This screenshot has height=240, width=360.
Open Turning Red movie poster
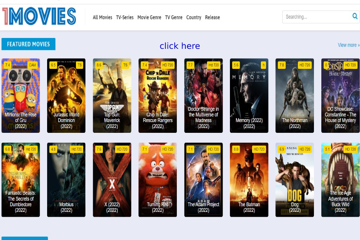pyautogui.click(x=158, y=180)
